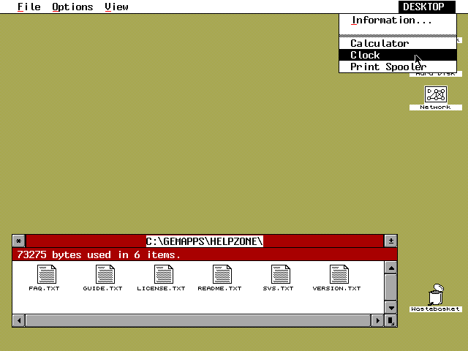Toggle full size of HELPZONE window
Image resolution: width=468 pixels, height=351 pixels.
pyautogui.click(x=390, y=241)
